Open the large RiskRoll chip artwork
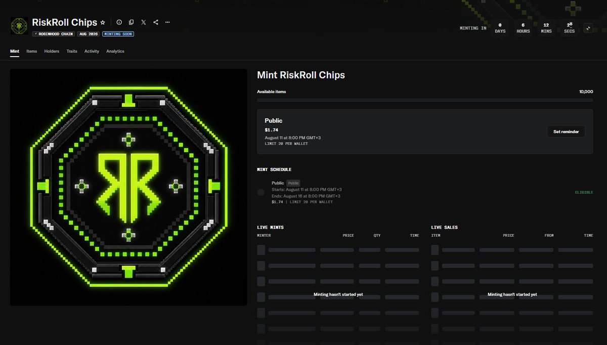Image resolution: width=607 pixels, height=345 pixels. (x=128, y=187)
